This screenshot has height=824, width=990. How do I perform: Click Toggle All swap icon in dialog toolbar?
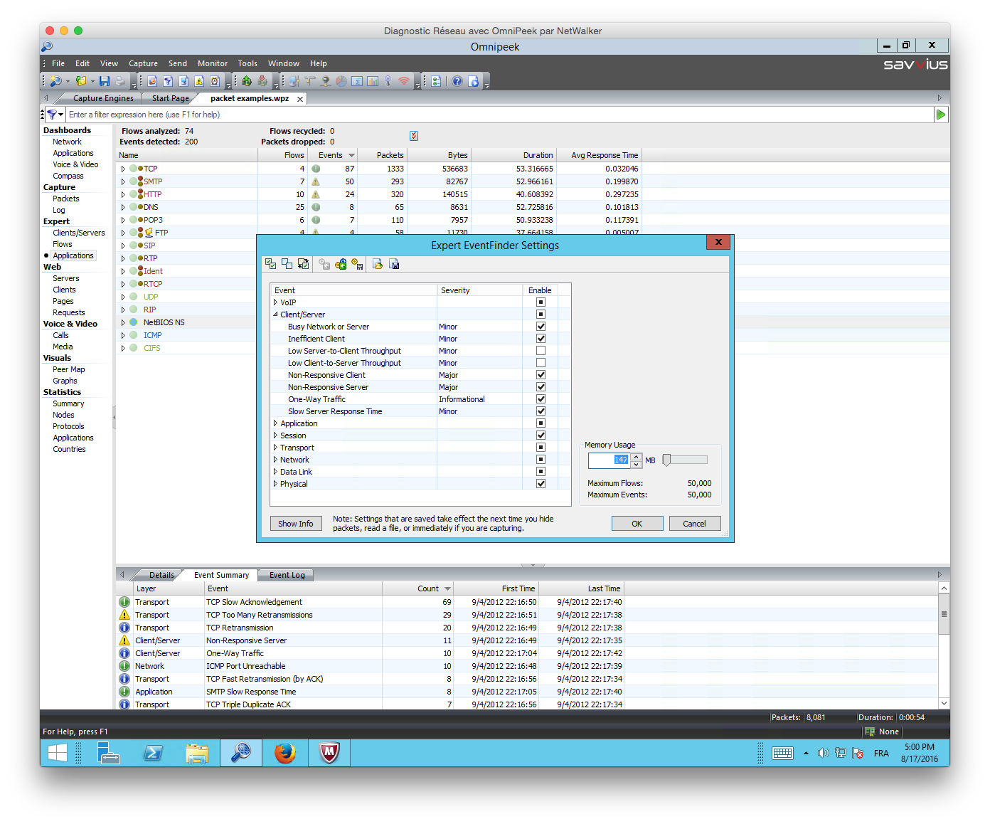coord(304,264)
